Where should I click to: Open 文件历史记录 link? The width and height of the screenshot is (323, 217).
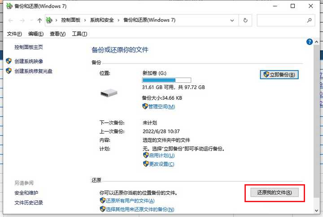pos(29,203)
